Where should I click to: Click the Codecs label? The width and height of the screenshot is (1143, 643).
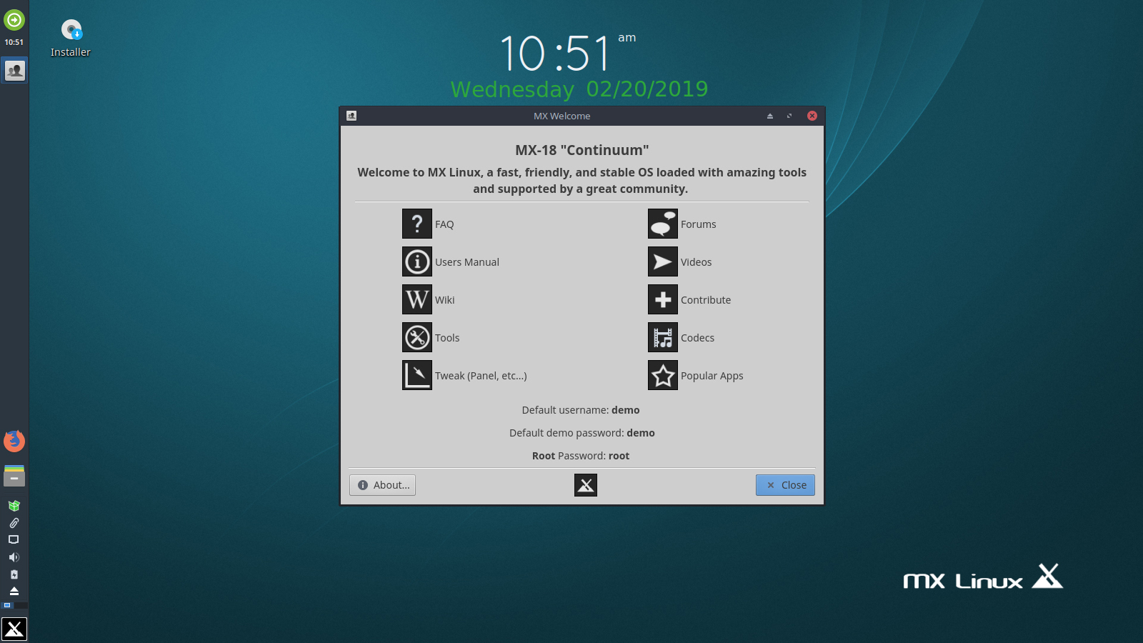tap(697, 338)
